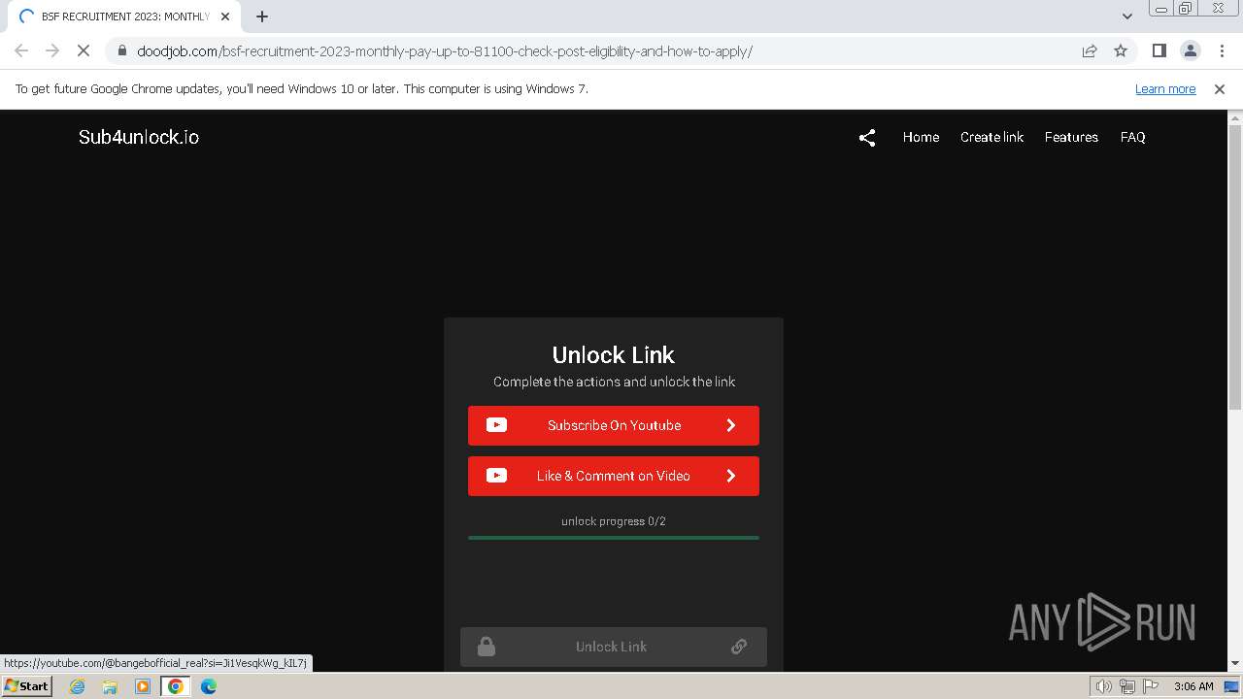
Task: Share this page from address bar
Action: [1090, 50]
